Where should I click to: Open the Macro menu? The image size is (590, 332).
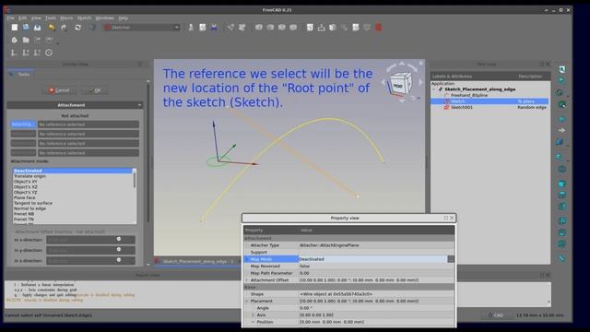[66, 18]
